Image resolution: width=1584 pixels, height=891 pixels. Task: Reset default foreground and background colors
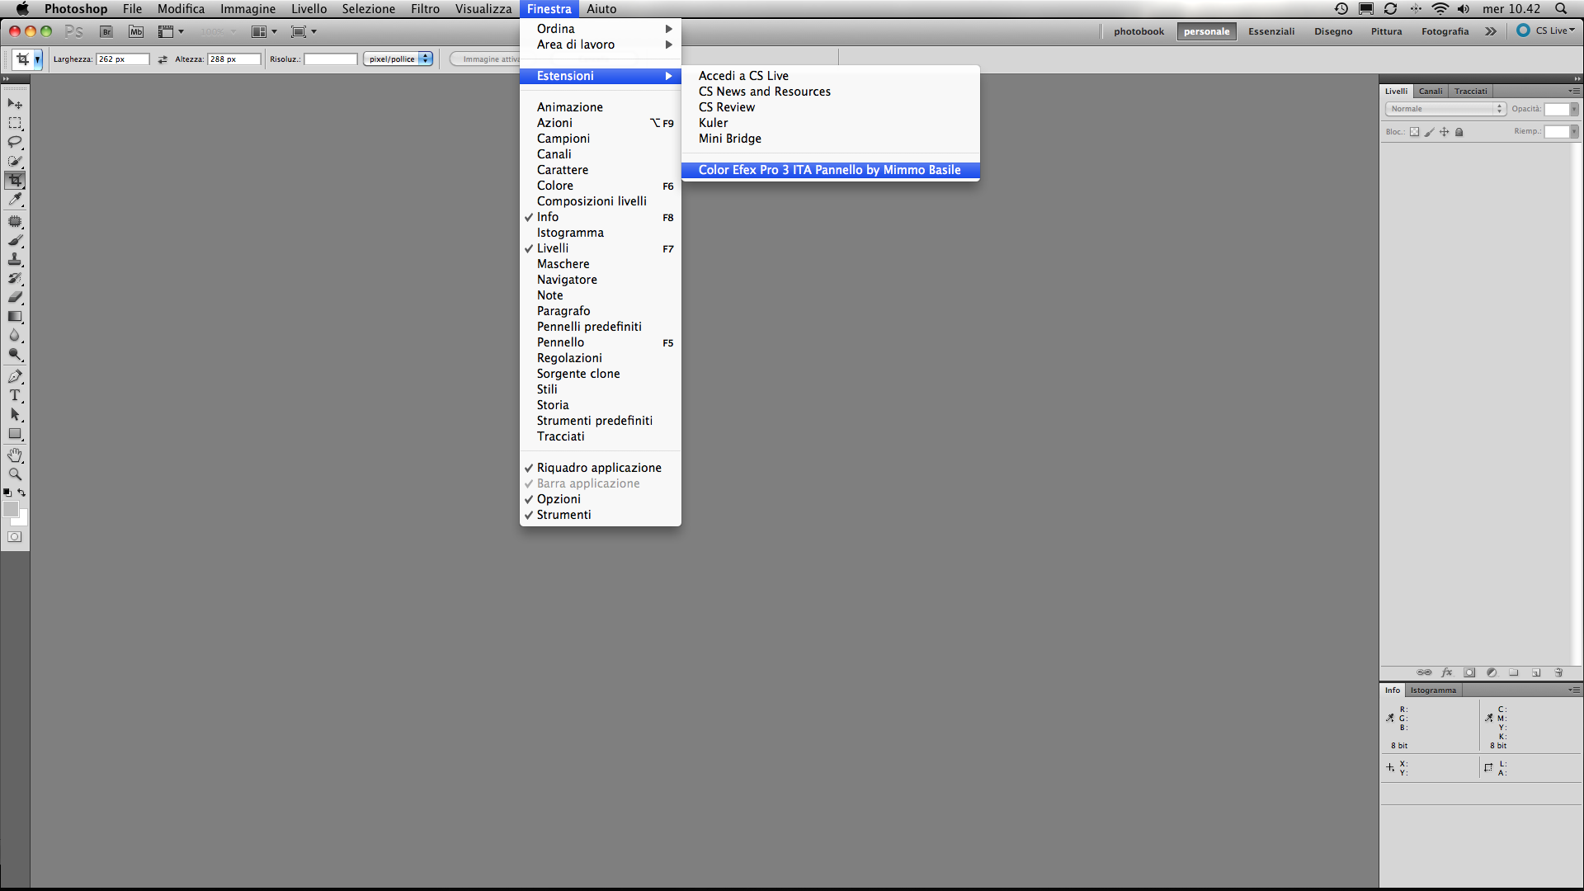point(7,493)
